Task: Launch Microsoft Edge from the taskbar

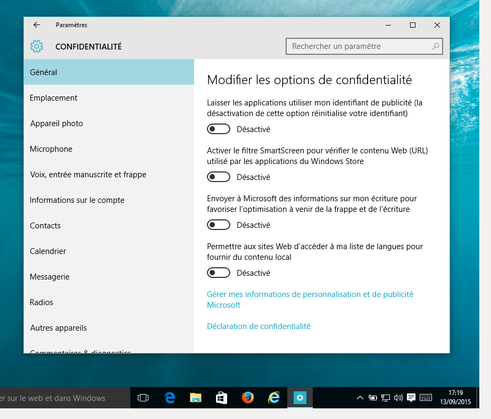Action: click(170, 398)
